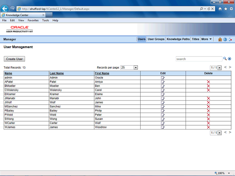Viewport: 235px width, 176px height.
Task: Sort table by First Name column
Action: [102, 73]
